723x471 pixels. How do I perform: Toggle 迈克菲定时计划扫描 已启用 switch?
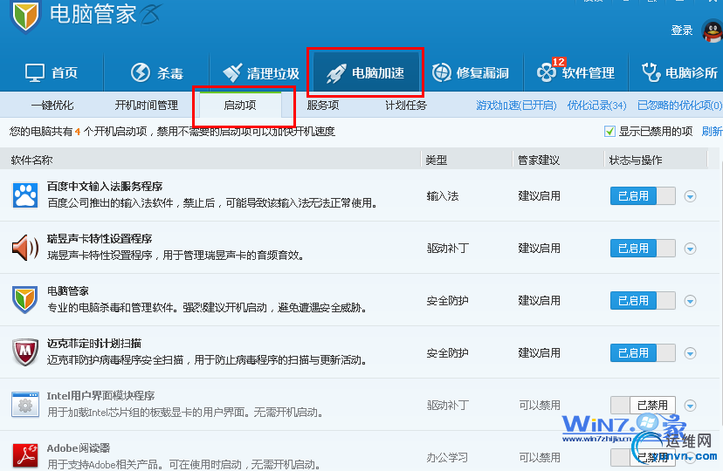pyautogui.click(x=643, y=353)
